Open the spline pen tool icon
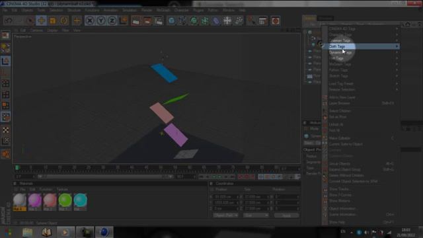The width and height of the screenshot is (423, 238). pos(182,20)
